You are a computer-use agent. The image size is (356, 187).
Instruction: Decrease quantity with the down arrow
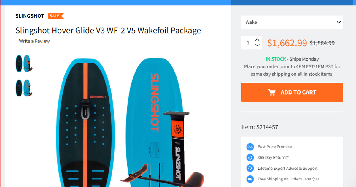[257, 45]
